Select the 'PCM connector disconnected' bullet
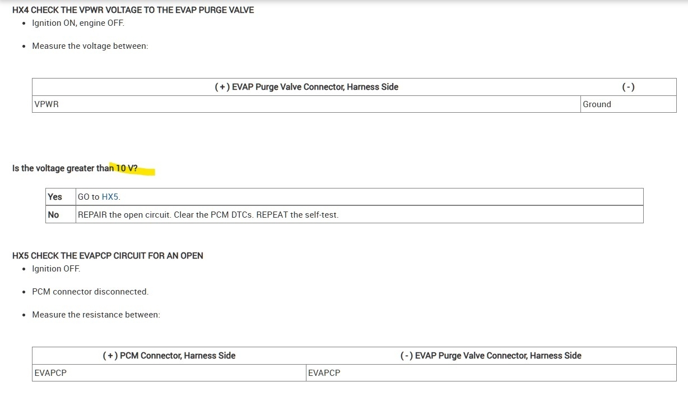 coord(90,292)
